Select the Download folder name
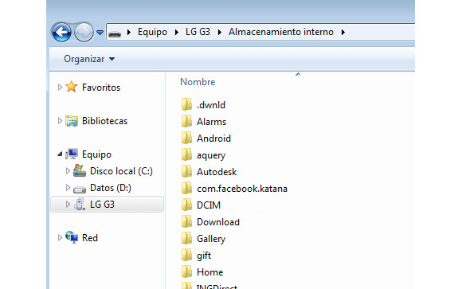 pyautogui.click(x=218, y=222)
